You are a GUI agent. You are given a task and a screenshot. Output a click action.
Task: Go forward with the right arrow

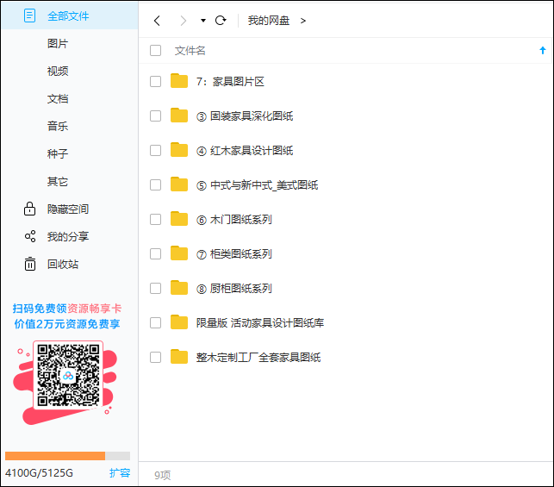pyautogui.click(x=183, y=21)
